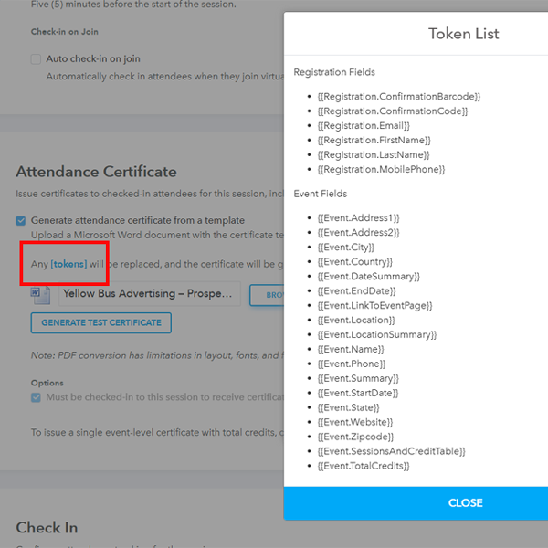
Task: Select the Event.DateSummary token
Action: point(368,276)
